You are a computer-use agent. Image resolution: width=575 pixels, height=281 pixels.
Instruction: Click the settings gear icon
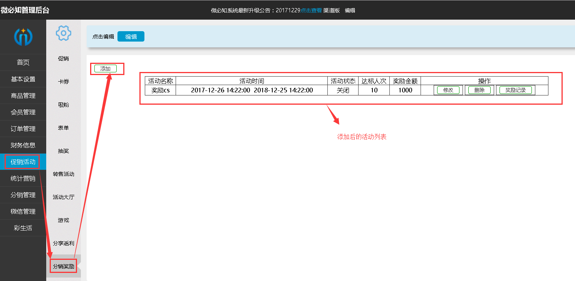coord(64,33)
